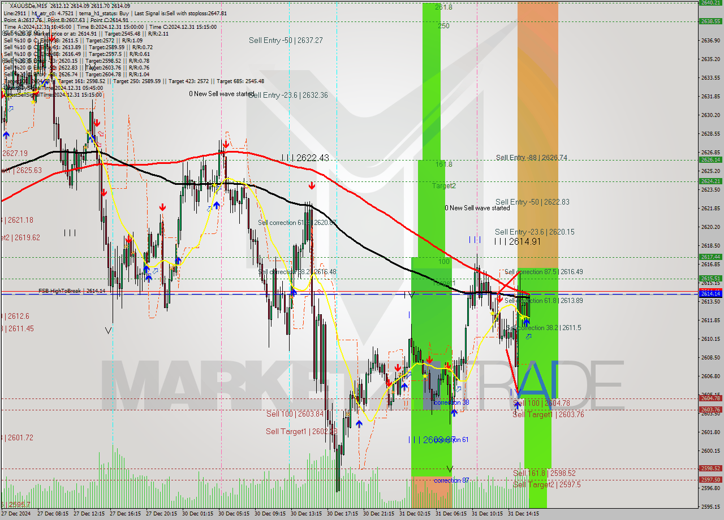Select the info line with R/R:2.11
This screenshot has height=520, width=724.
pos(86,33)
